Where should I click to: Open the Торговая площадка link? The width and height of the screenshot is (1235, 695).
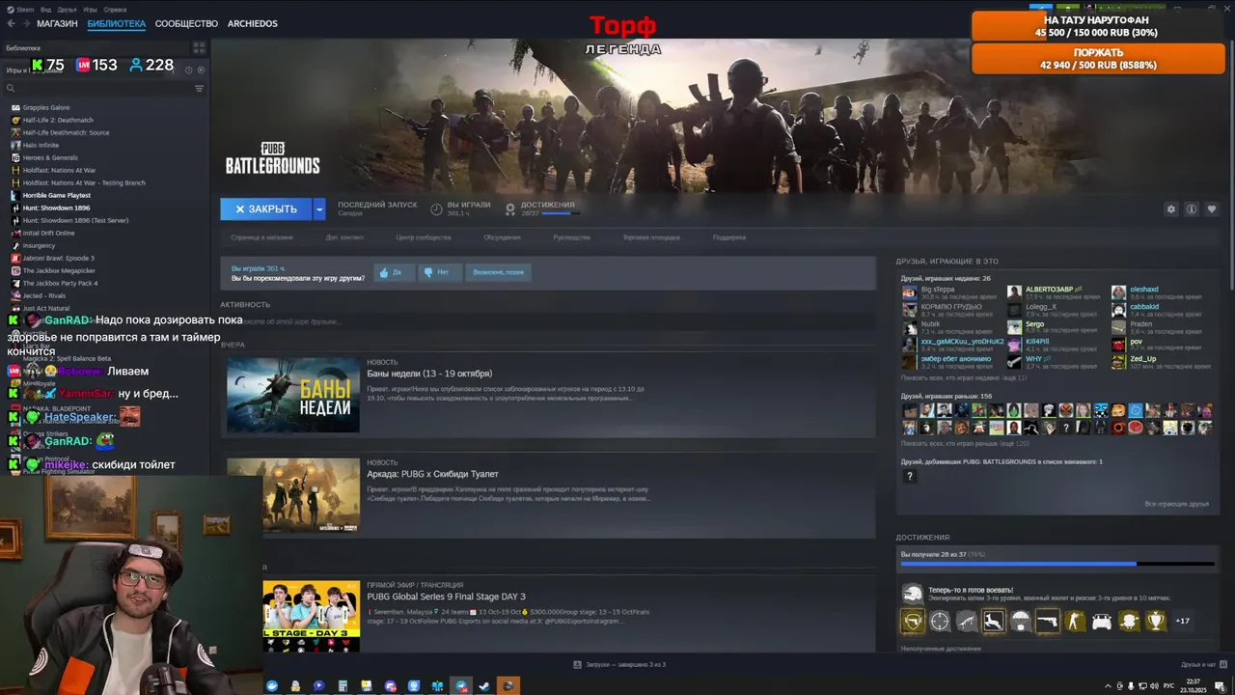651,237
